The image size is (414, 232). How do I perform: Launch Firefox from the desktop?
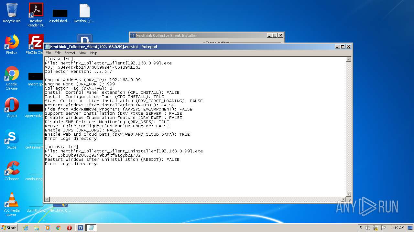pyautogui.click(x=12, y=44)
